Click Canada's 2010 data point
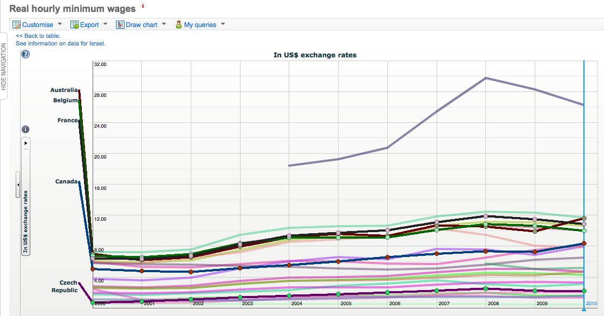The height and width of the screenshot is (316, 604). pos(584,243)
